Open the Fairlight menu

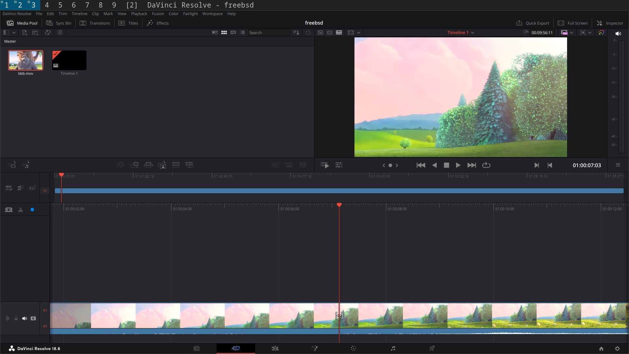coord(190,14)
